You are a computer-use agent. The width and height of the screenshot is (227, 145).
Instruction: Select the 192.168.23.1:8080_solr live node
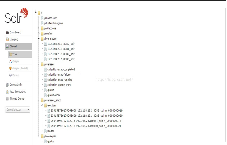(61, 44)
